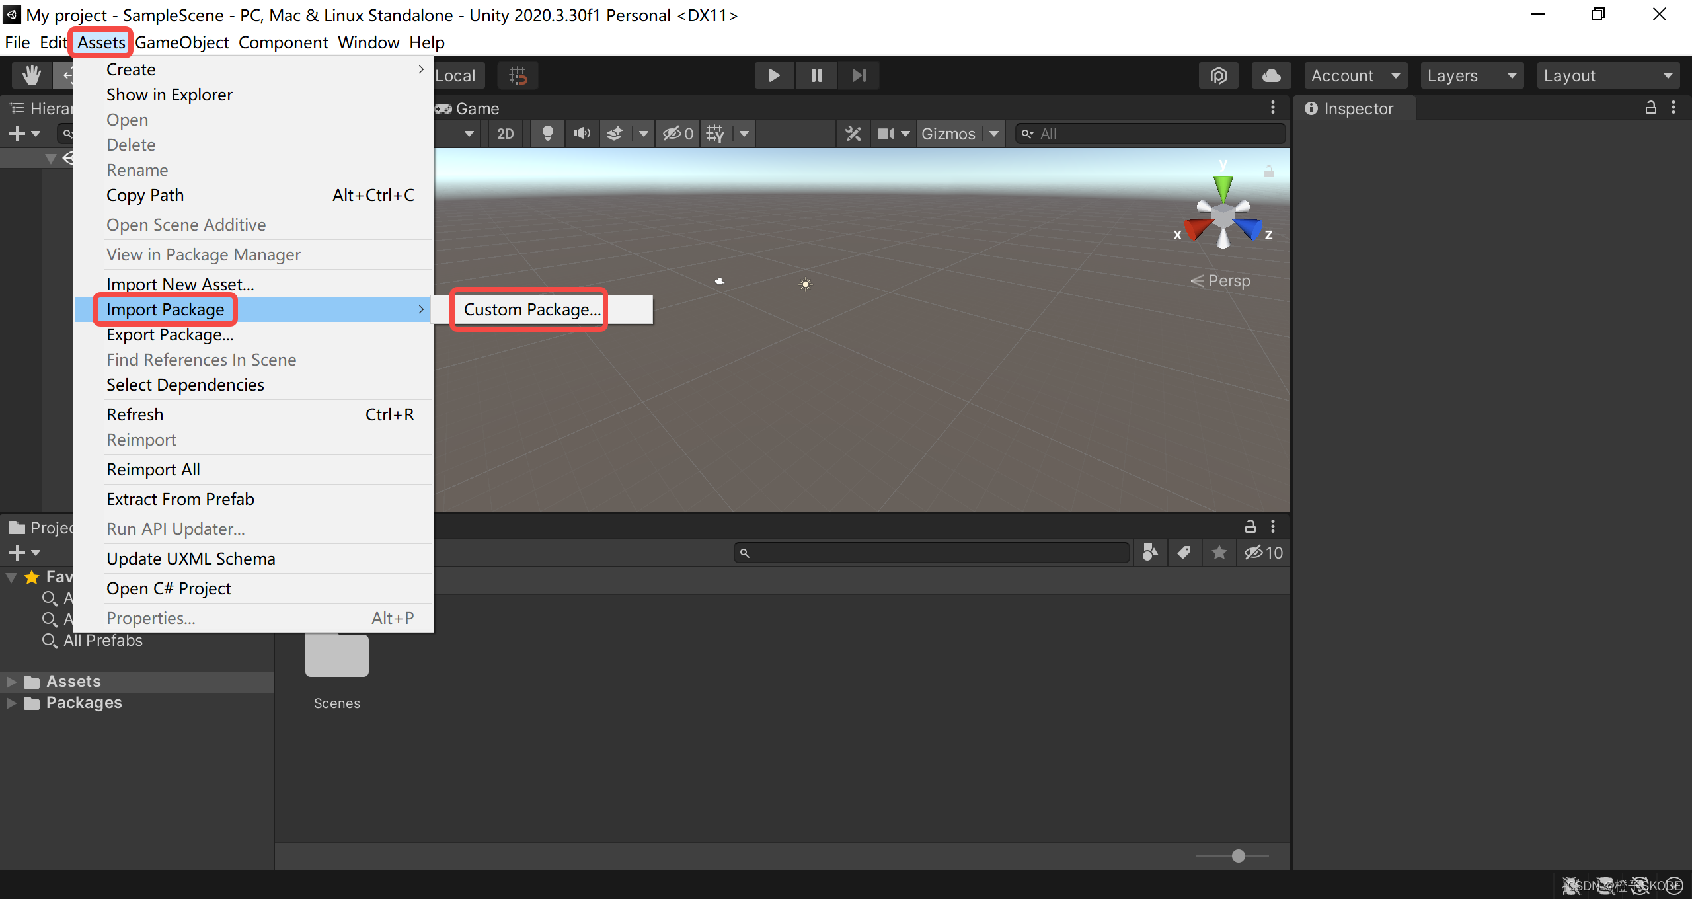
Task: Open the Layout dropdown
Action: coord(1608,75)
